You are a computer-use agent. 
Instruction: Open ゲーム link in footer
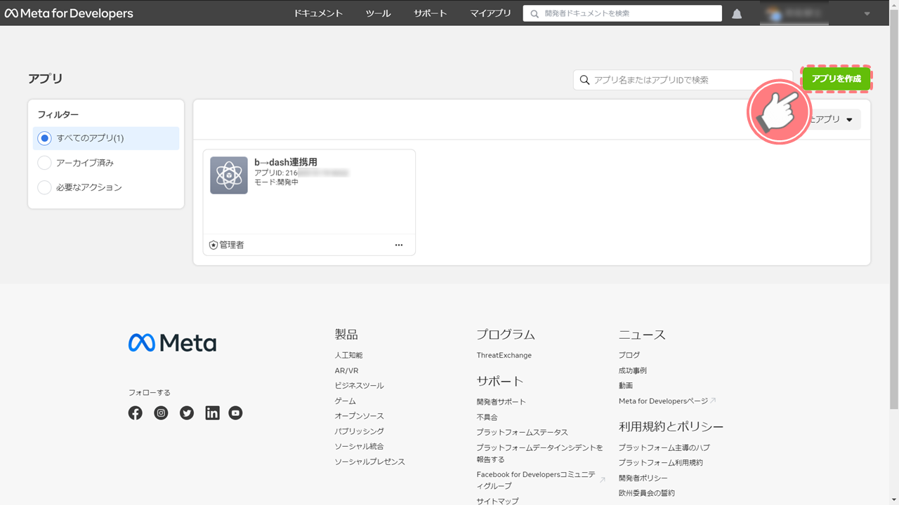(x=346, y=401)
